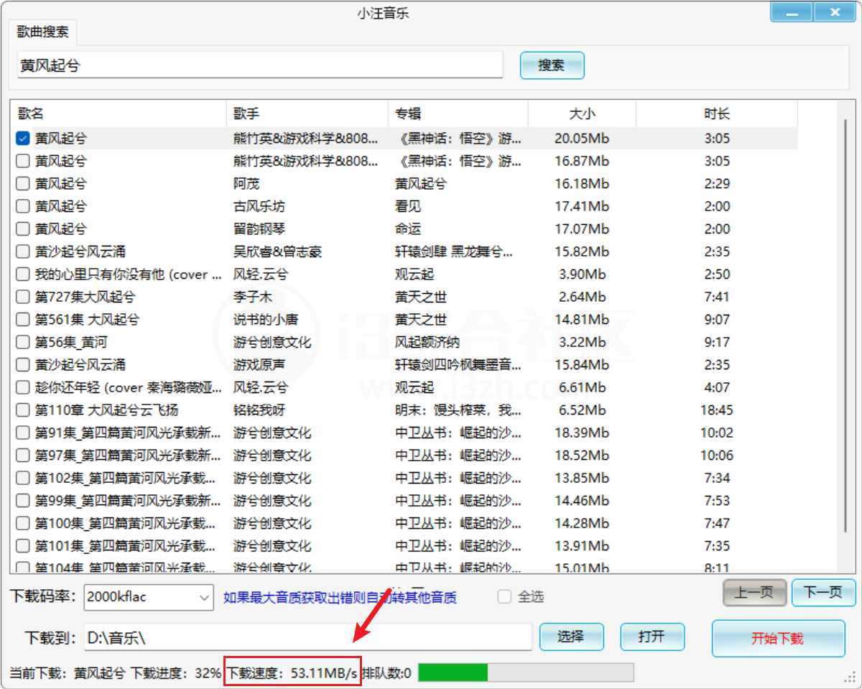This screenshot has width=862, height=689.
Task: Sort by the 歌名 column header
Action: click(120, 114)
